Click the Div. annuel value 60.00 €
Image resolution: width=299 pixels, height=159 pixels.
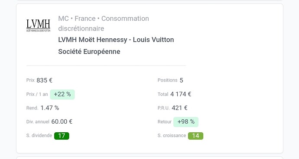pyautogui.click(x=62, y=122)
